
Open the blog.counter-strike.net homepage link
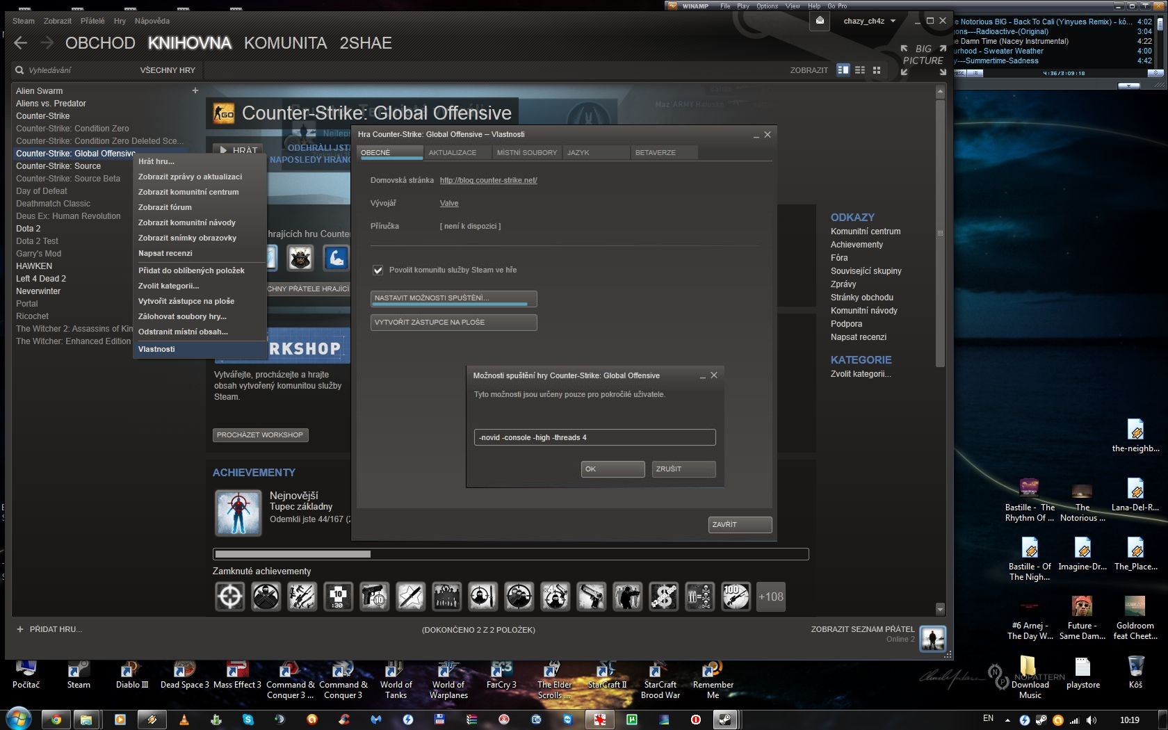tap(488, 180)
